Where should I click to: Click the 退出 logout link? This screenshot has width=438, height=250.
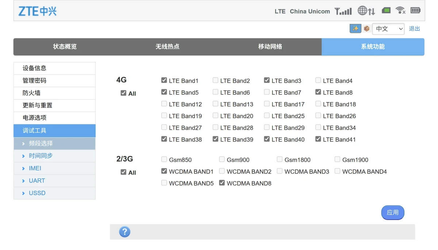(414, 29)
